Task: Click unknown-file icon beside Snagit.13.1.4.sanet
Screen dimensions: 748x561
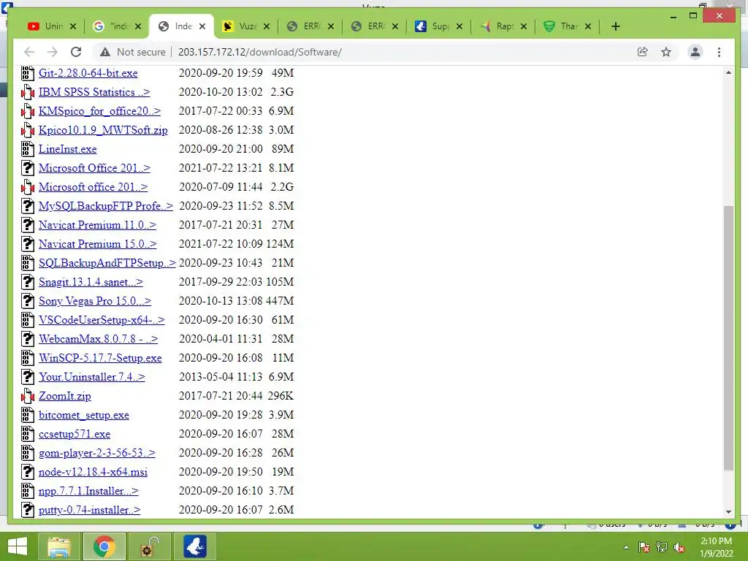Action: pyautogui.click(x=28, y=282)
